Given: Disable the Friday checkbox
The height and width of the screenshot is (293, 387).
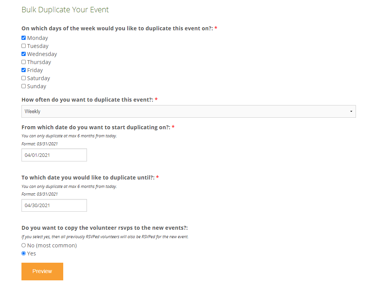Looking at the screenshot, I should pyautogui.click(x=24, y=70).
